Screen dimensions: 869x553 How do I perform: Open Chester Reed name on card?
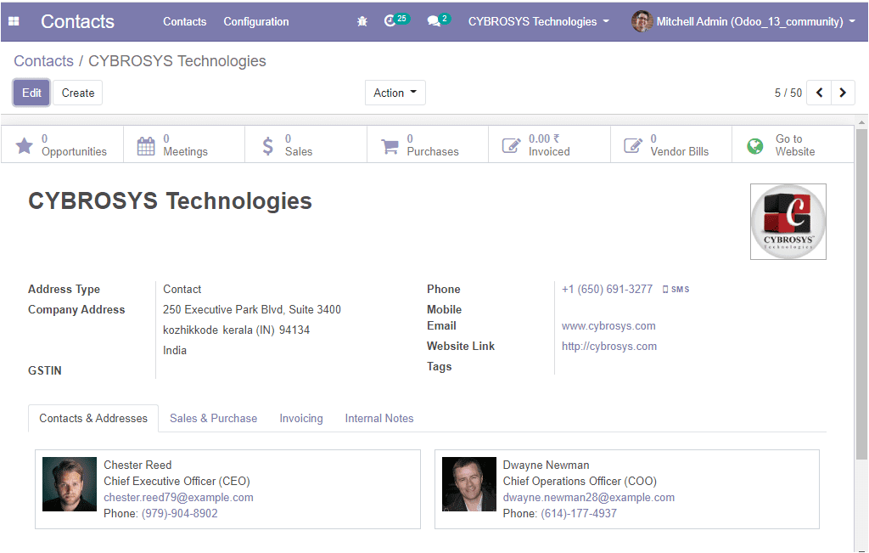coord(137,465)
